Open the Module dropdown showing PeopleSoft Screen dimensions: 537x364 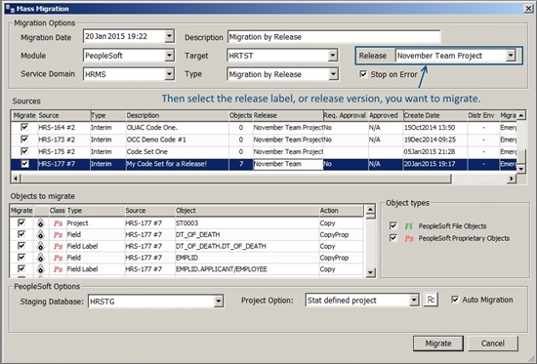click(x=169, y=55)
